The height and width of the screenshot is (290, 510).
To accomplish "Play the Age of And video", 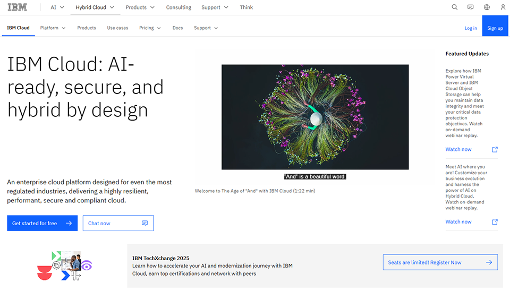I will point(315,117).
